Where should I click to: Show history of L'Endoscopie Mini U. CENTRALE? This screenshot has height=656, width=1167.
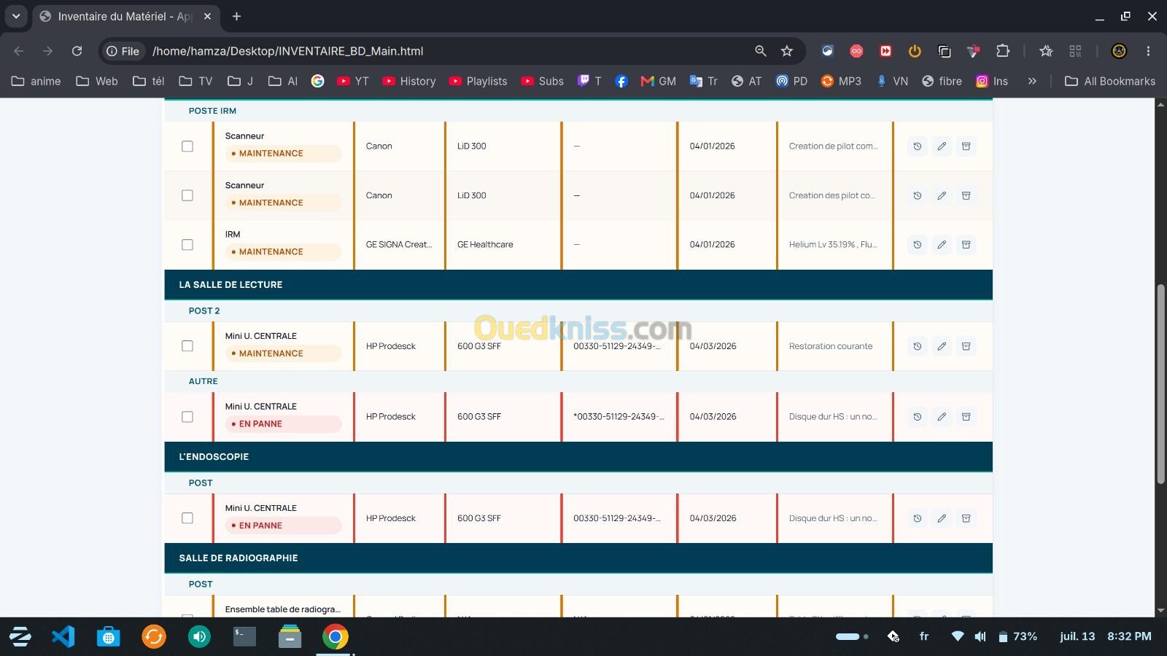click(918, 518)
